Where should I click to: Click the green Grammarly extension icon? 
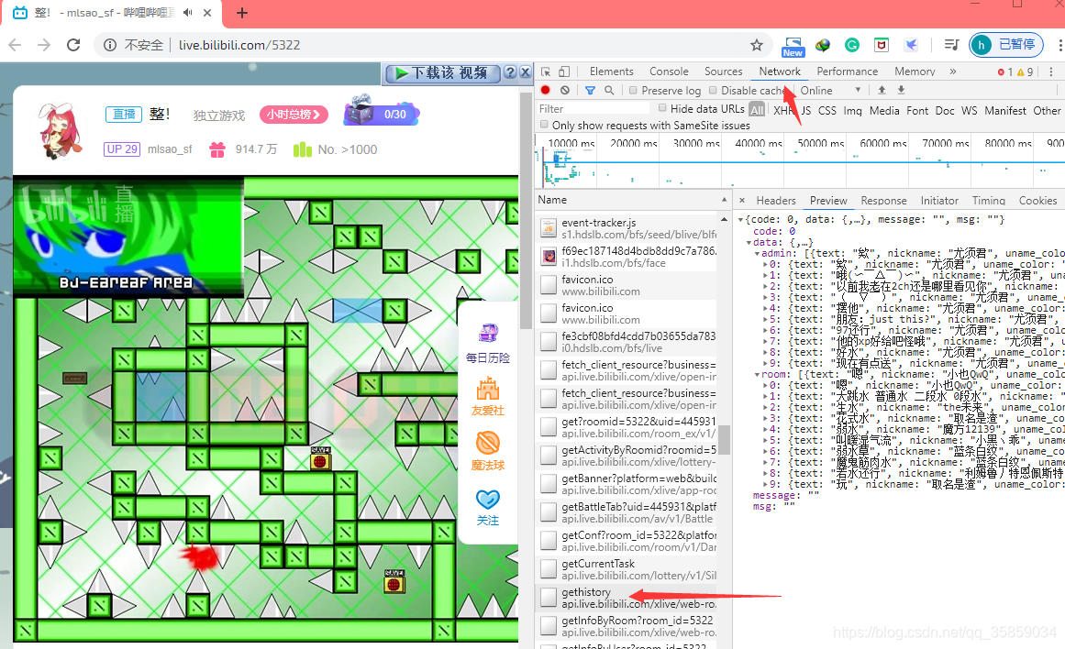(x=852, y=45)
